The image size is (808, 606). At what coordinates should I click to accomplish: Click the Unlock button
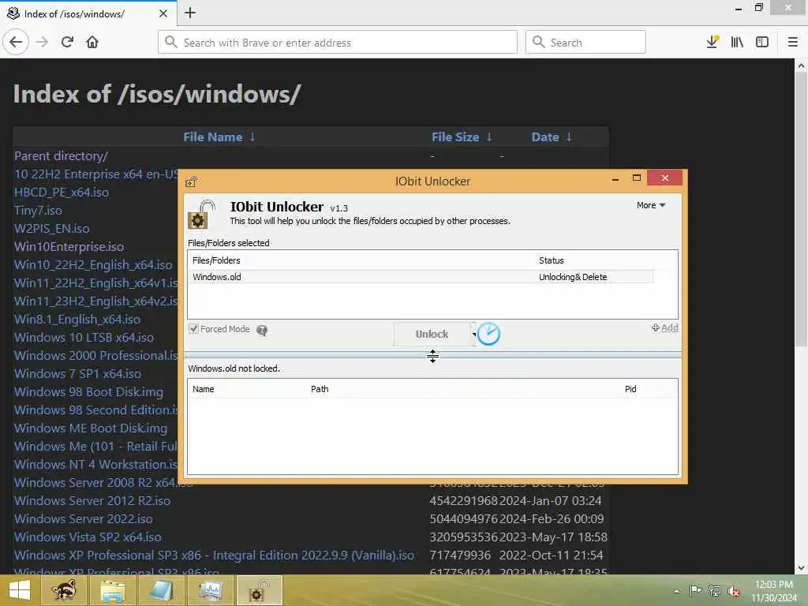(x=432, y=334)
